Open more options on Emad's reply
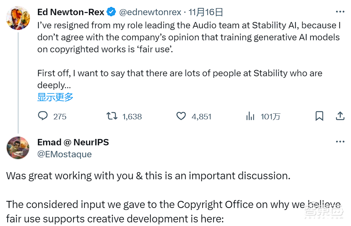351x226 pixels. coord(340,142)
